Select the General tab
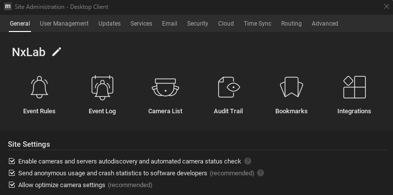The height and width of the screenshot is (195, 393). click(20, 24)
